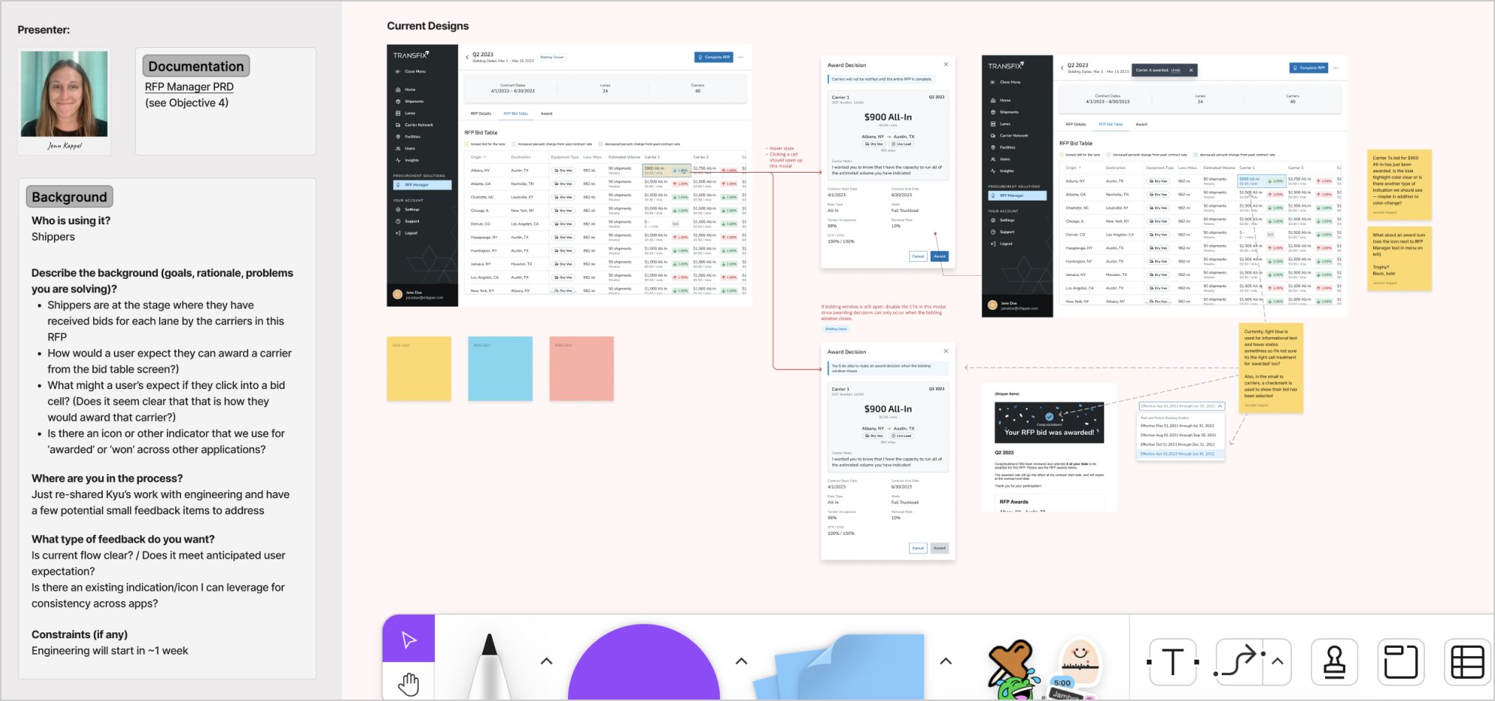This screenshot has height=701, width=1495.
Task: Select the Move cursor tool
Action: click(x=408, y=639)
